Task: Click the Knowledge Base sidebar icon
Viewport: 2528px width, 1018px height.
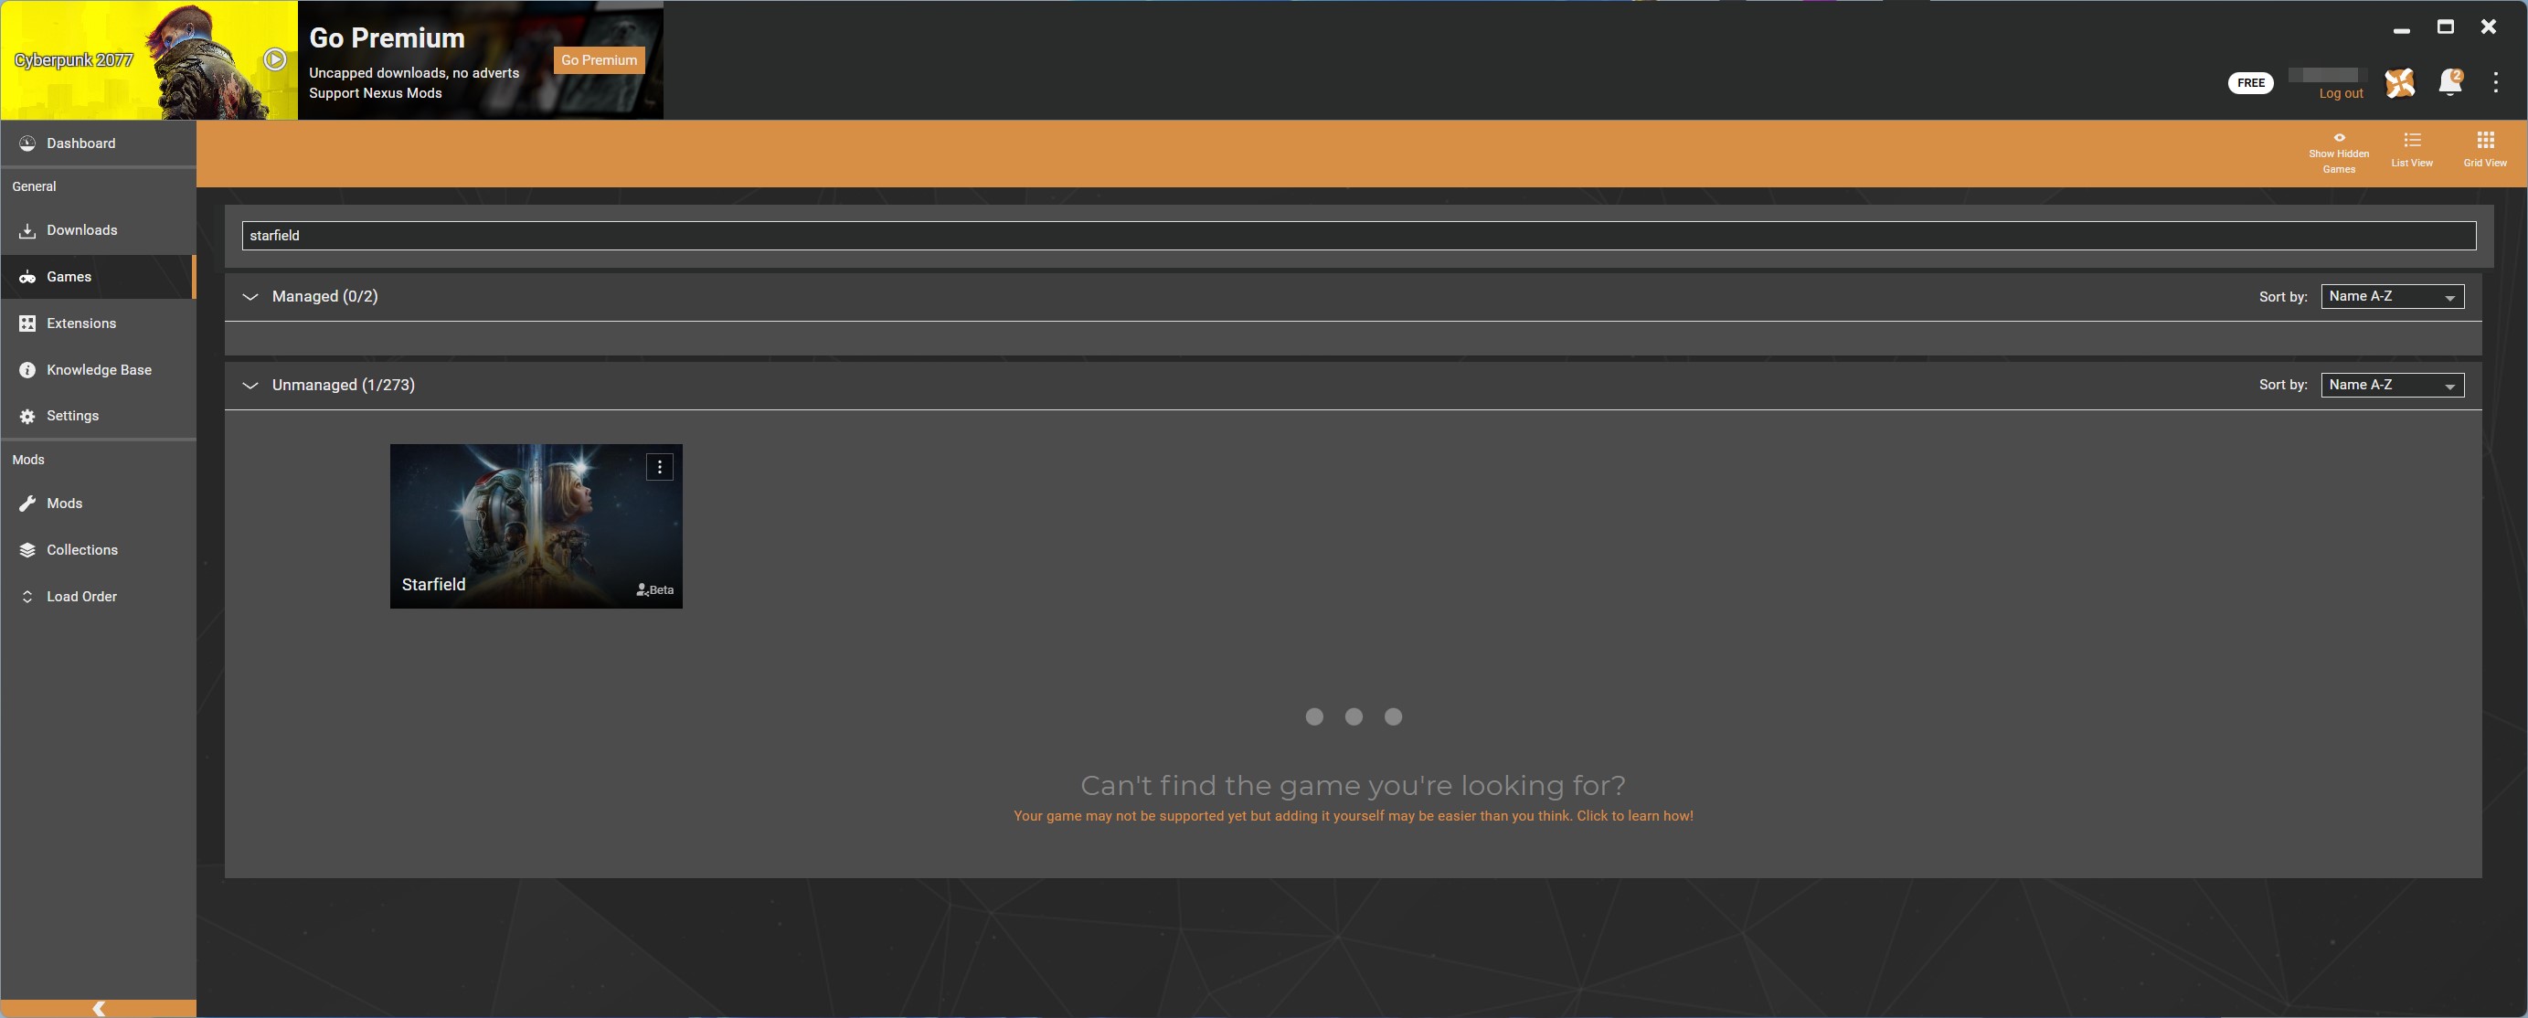Action: coord(27,369)
